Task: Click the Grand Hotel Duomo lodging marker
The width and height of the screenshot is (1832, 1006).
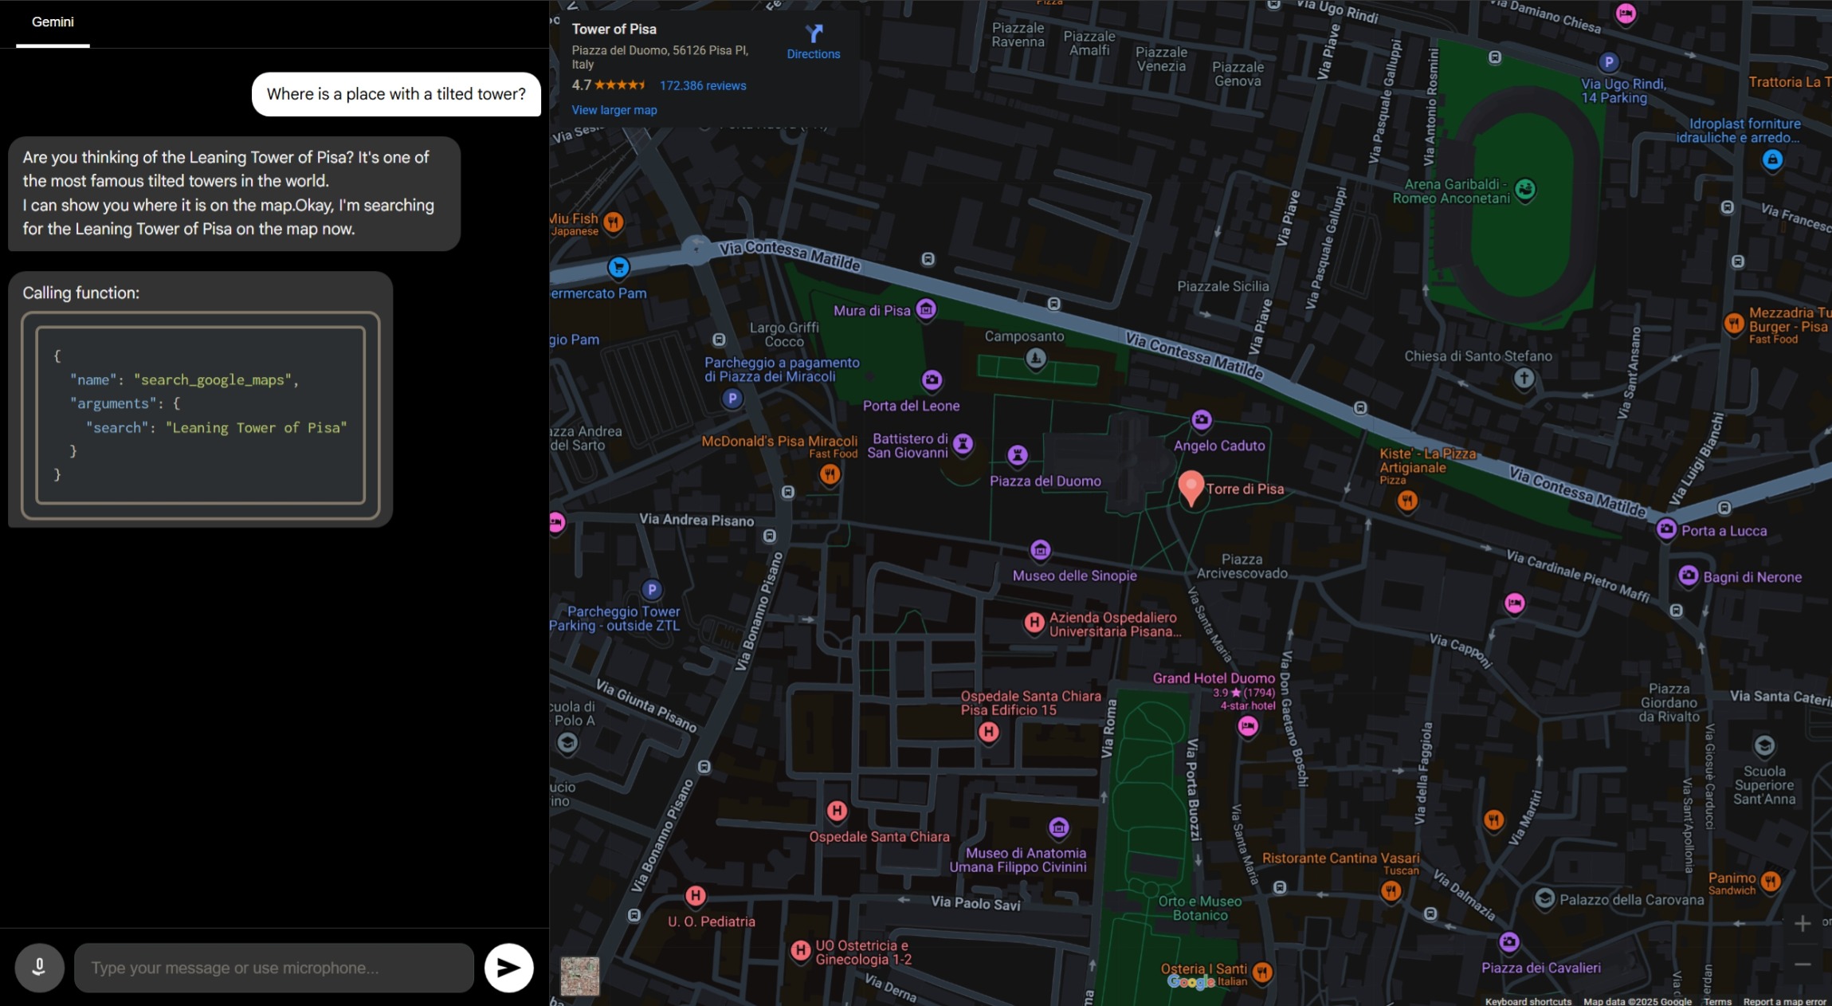Action: tap(1247, 726)
